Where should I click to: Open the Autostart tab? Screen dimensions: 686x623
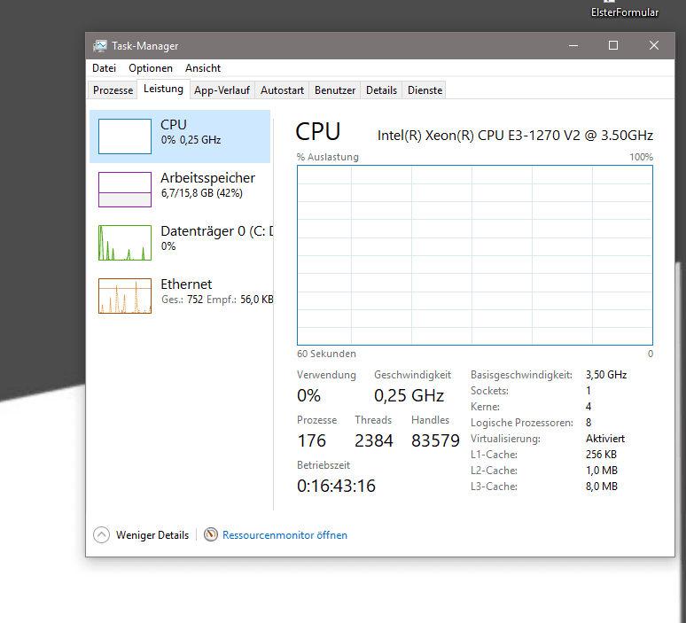(x=282, y=90)
